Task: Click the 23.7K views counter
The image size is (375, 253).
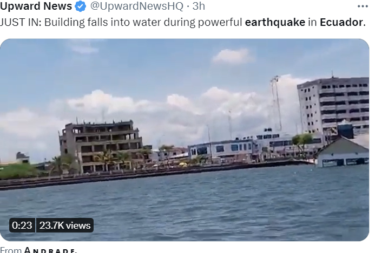Action: [x=65, y=225]
